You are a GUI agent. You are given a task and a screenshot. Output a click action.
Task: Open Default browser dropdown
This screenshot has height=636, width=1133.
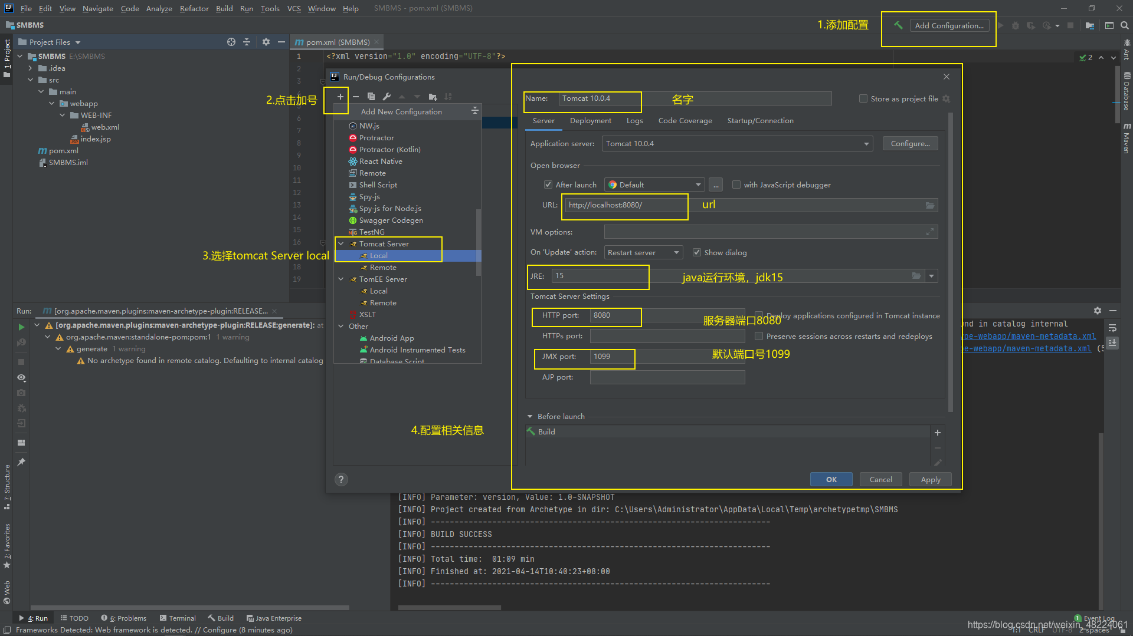pos(654,184)
